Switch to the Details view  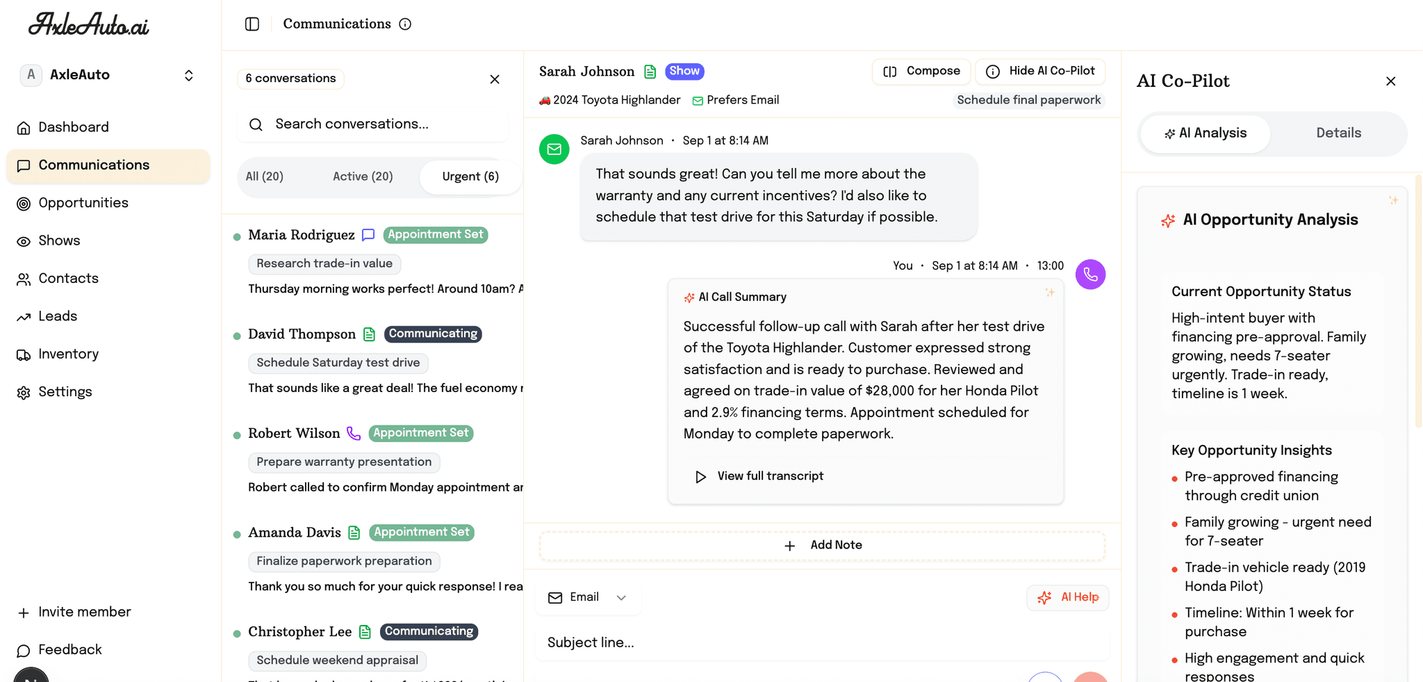1338,133
